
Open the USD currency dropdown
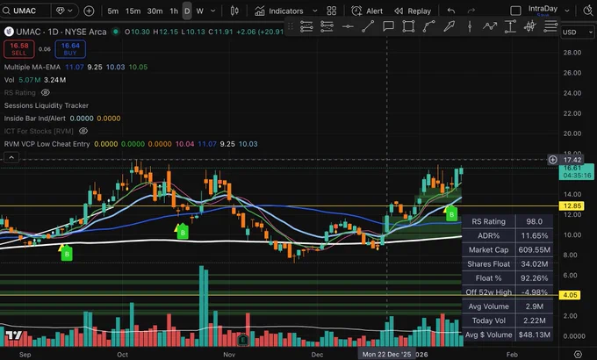click(578, 32)
